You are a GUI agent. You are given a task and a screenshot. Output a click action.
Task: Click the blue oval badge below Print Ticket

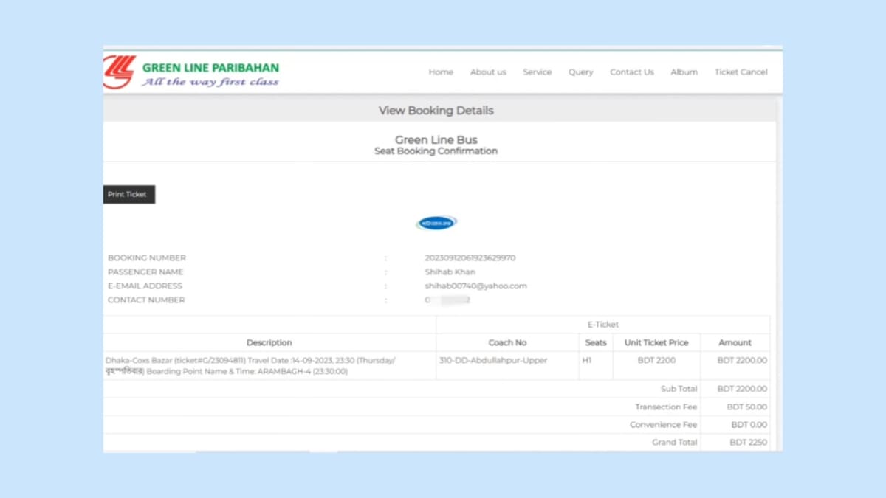tap(436, 223)
